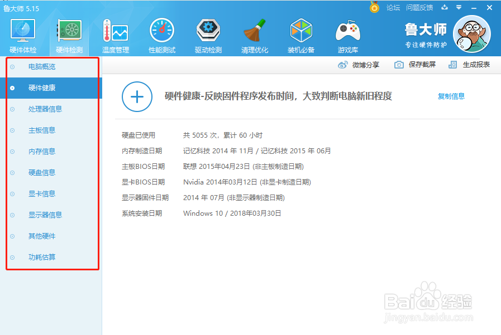Screen dimensions: 501x335
Task: Click value Windows 10 / 2018年03月30日
Action: pos(232,213)
